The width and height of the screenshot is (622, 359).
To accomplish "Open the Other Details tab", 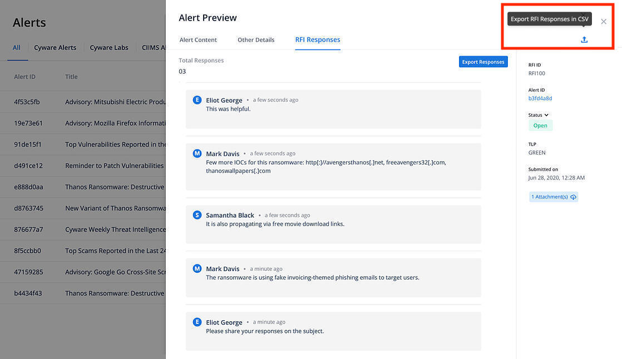I will [x=256, y=40].
